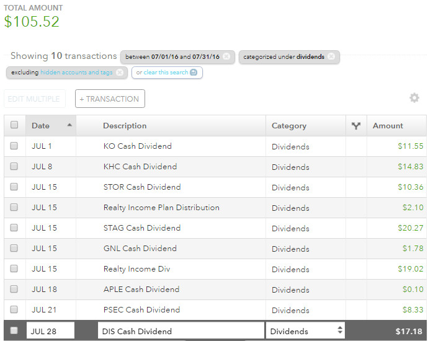Click the split transaction icon column header
The width and height of the screenshot is (428, 341).
[356, 126]
